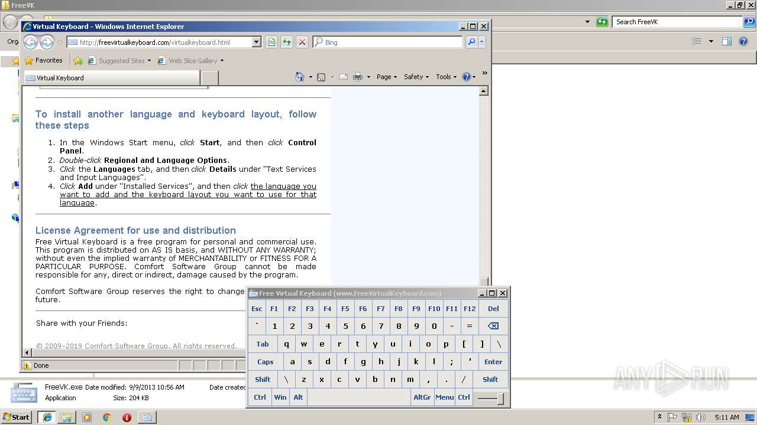Expand the command bar overflow chevron
This screenshot has height=425, width=757.
pos(484,73)
